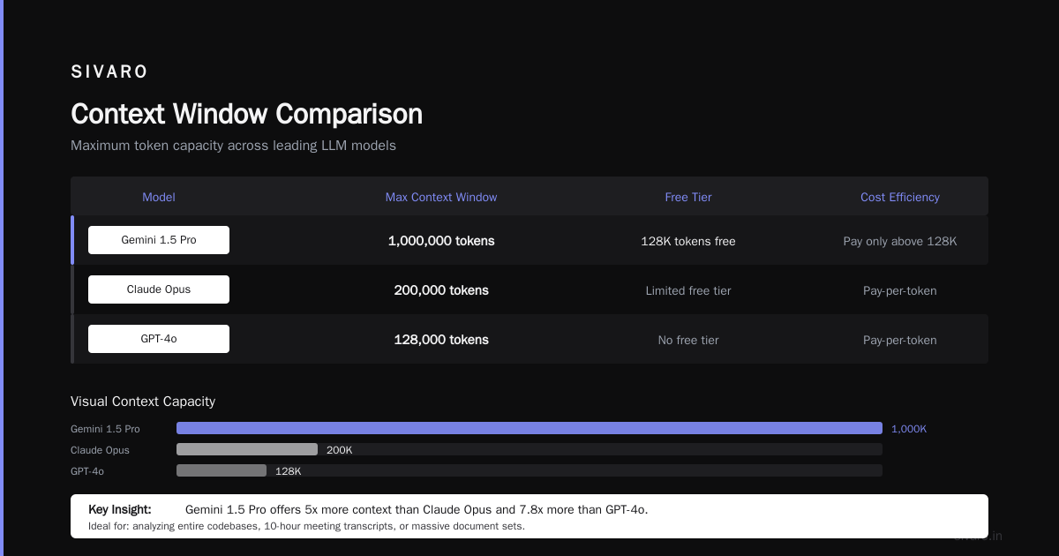This screenshot has width=1059, height=556.
Task: Click the Gemini 1.5 Pro chart label
Action: click(105, 429)
